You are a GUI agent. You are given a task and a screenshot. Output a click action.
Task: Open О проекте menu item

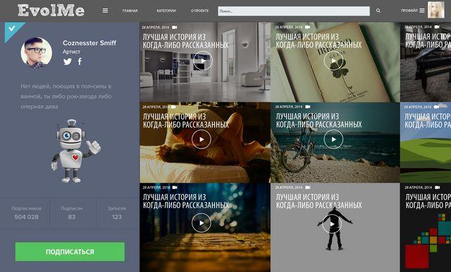199,11
